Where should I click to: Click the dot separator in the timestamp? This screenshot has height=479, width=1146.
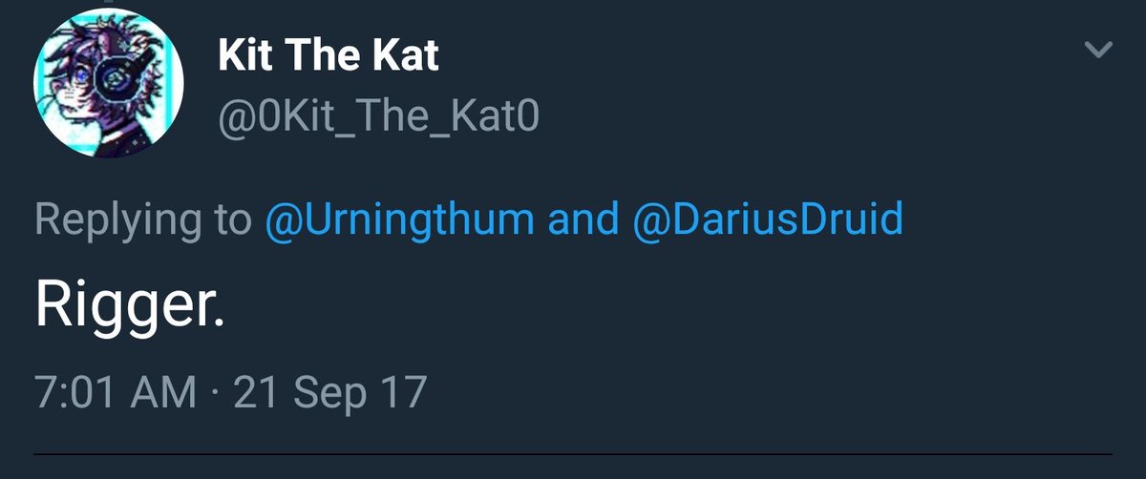pos(215,393)
